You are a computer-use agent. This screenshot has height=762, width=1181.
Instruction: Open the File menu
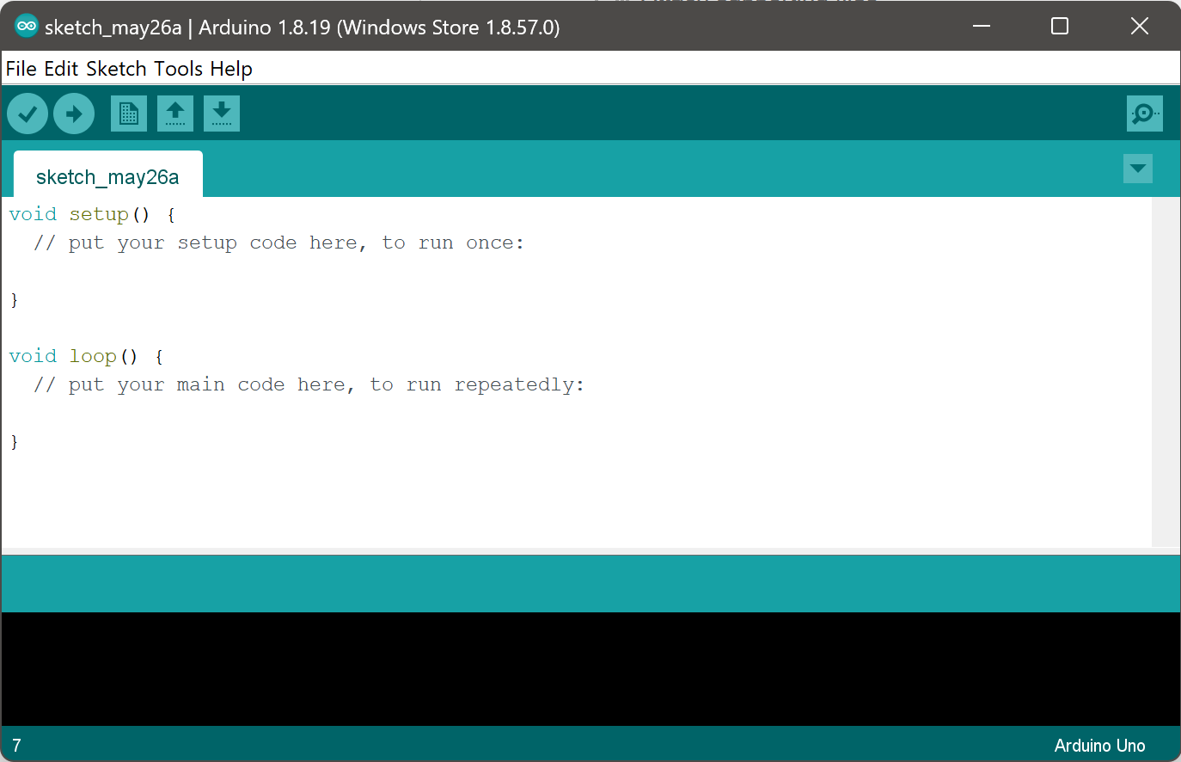[21, 69]
